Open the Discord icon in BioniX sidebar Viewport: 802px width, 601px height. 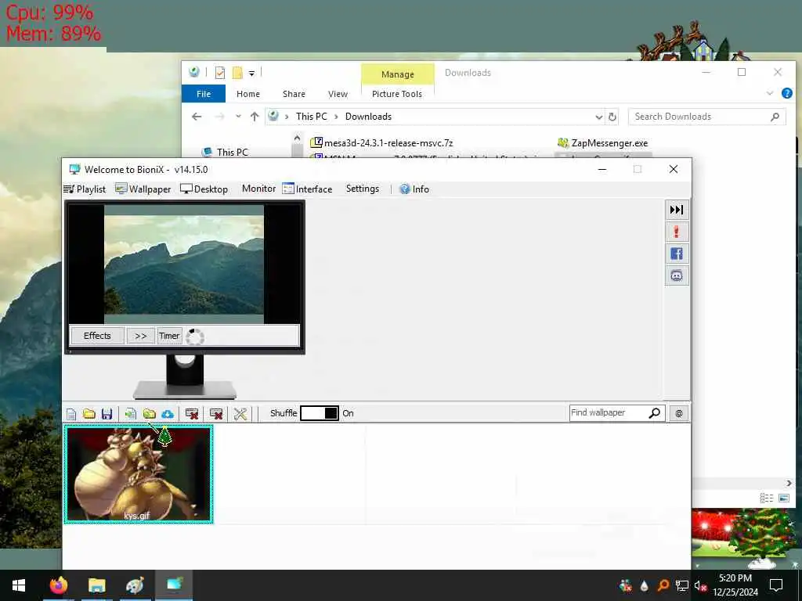point(676,276)
